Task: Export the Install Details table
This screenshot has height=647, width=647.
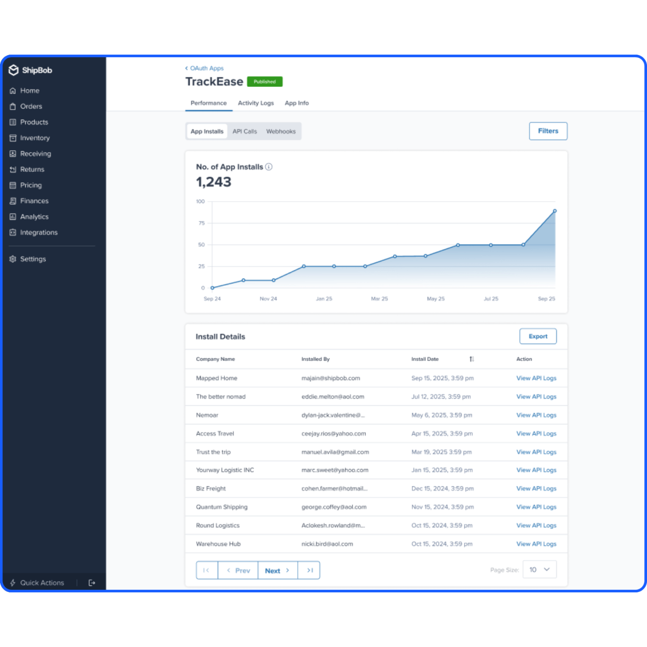Action: [x=538, y=336]
